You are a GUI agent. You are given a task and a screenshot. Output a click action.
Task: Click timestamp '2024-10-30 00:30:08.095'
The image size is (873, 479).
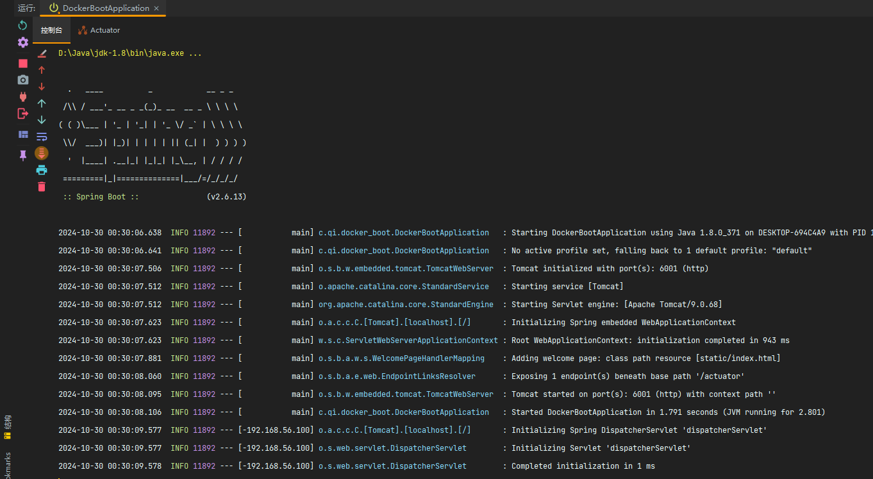point(110,394)
